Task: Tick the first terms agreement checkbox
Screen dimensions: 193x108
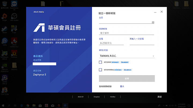Action: coord(100,62)
